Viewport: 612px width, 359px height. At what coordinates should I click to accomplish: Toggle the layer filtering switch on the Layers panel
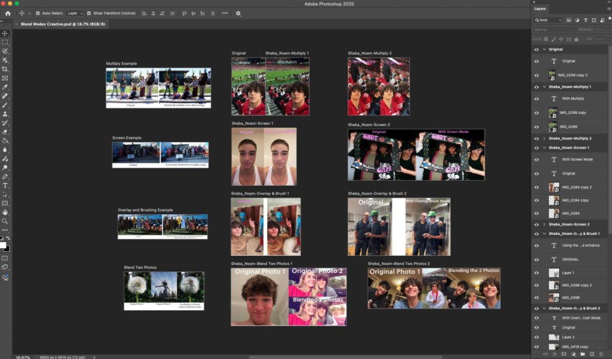tap(610, 19)
